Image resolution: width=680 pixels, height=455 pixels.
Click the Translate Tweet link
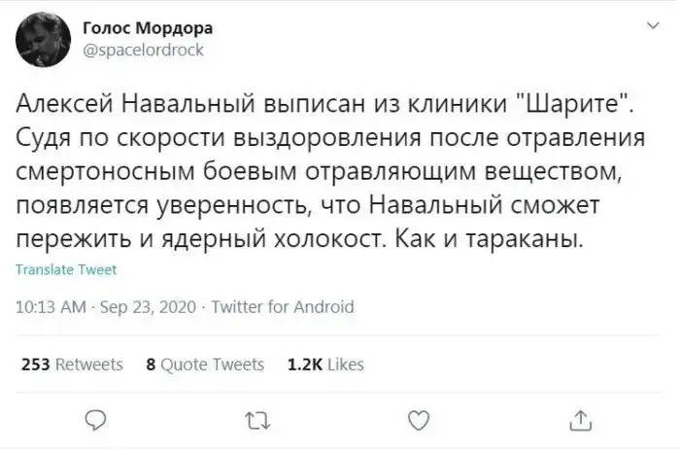(x=67, y=271)
